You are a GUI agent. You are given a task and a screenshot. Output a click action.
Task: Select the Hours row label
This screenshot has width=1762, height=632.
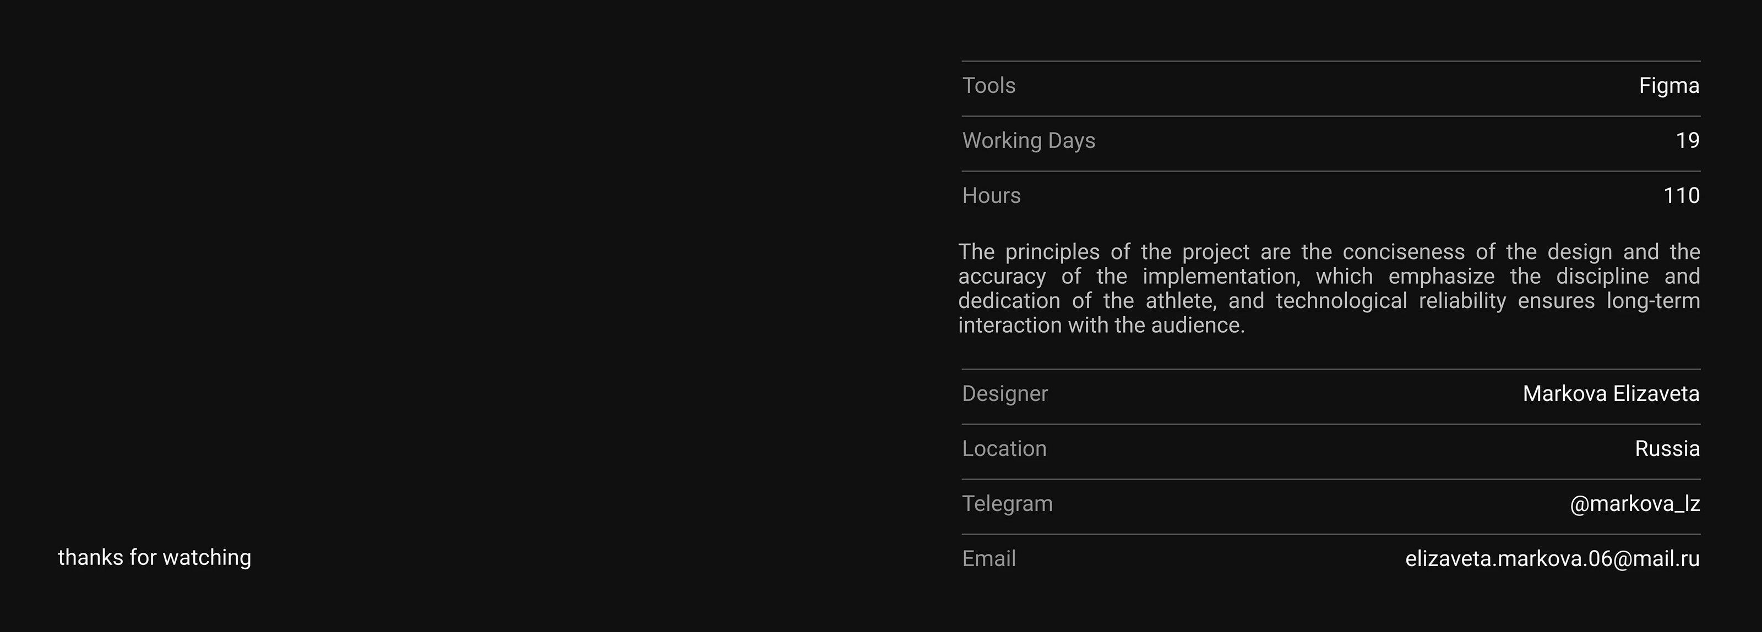(x=991, y=196)
